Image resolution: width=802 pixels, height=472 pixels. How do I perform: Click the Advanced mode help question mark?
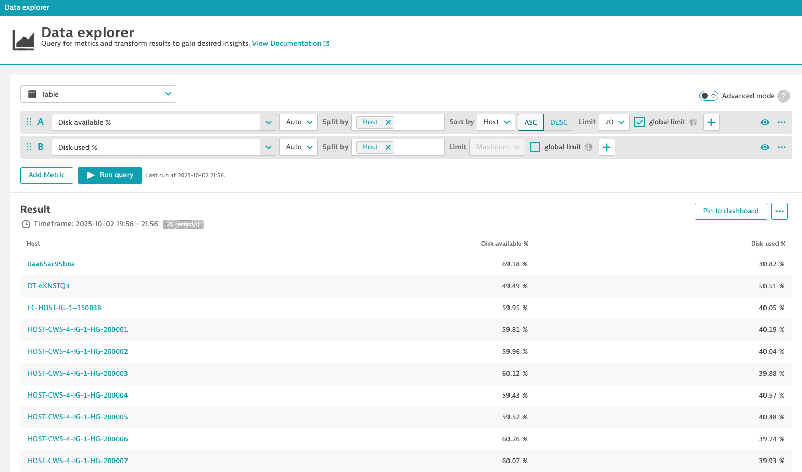[783, 96]
